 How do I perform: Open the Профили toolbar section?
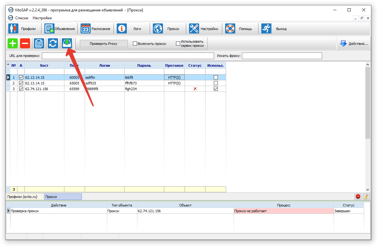[x=23, y=29]
